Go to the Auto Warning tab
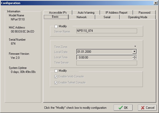The height and width of the screenshot is (113, 159). click(x=86, y=13)
